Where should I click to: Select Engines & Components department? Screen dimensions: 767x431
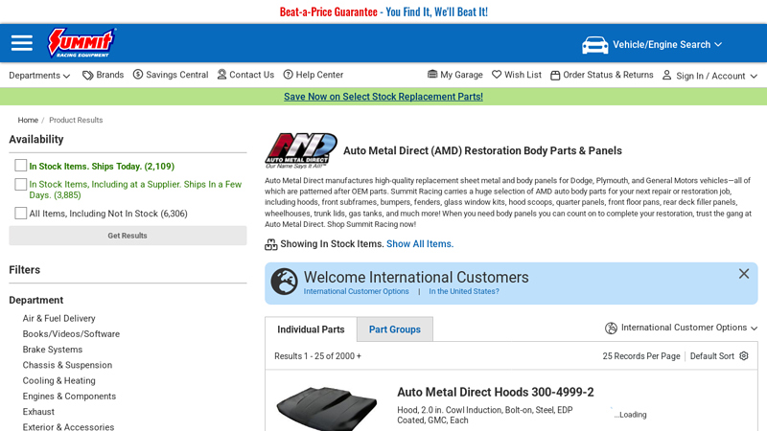(x=69, y=397)
